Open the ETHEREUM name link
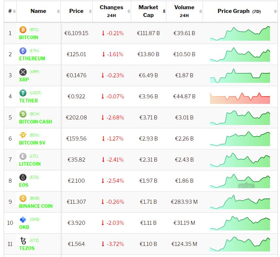The width and height of the screenshot is (280, 257). 32,58
